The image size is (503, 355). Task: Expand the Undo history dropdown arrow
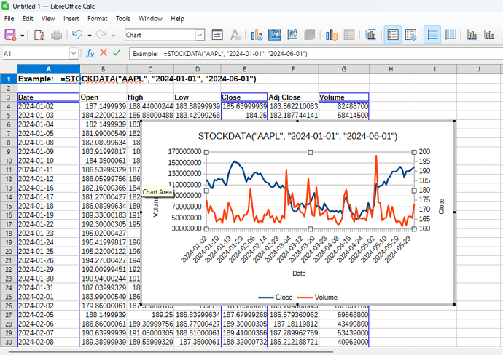[x=90, y=36]
